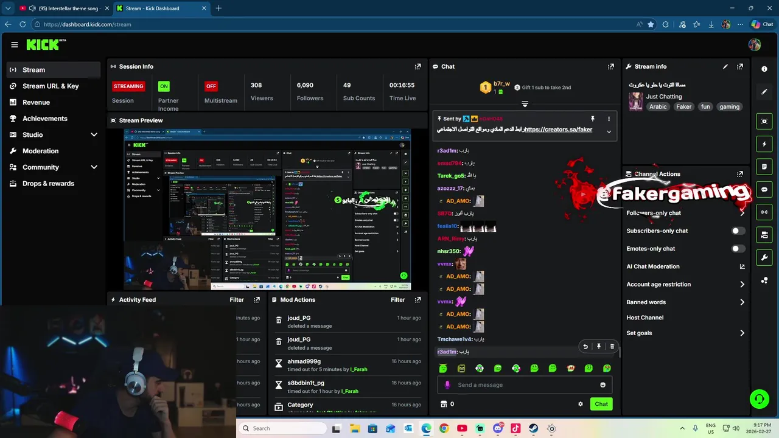This screenshot has width=779, height=438.
Task: Open AI Chat Moderation
Action: (685, 266)
